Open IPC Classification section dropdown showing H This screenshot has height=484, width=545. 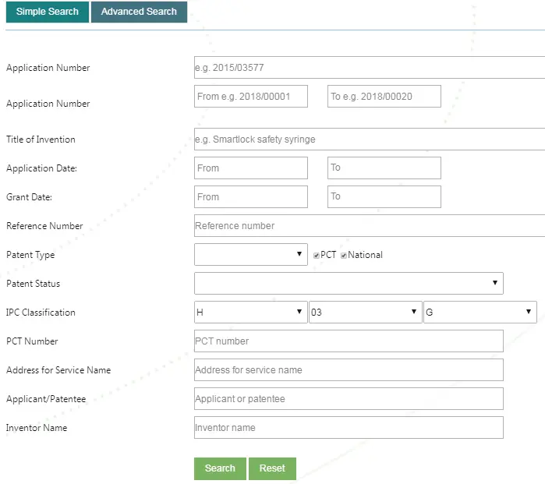251,312
